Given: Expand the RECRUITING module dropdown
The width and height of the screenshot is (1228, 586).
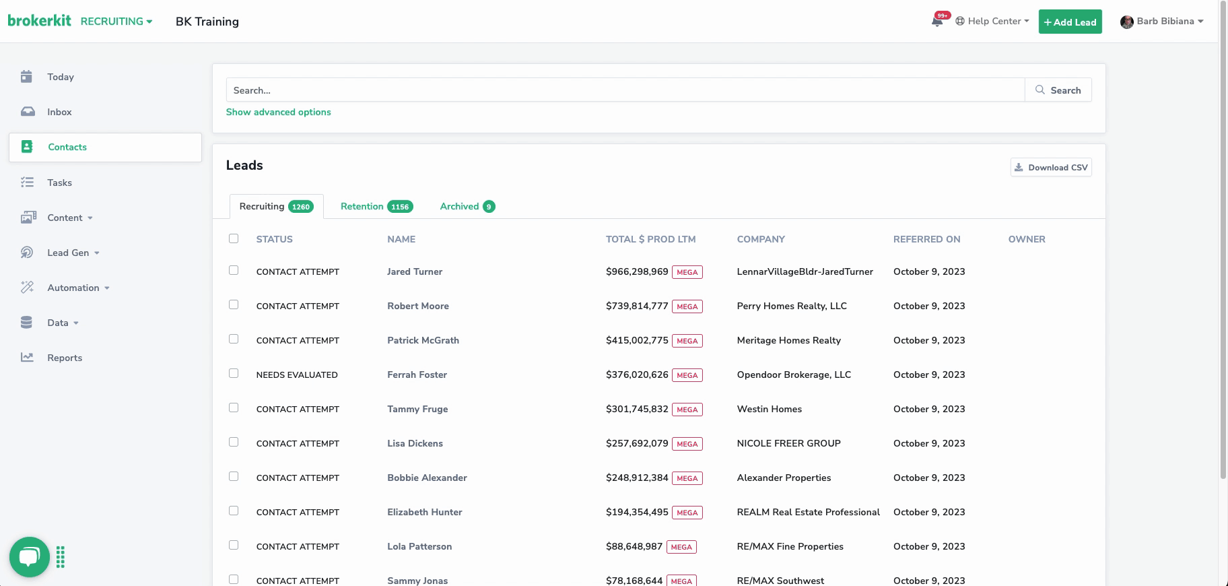Looking at the screenshot, I should pos(116,22).
